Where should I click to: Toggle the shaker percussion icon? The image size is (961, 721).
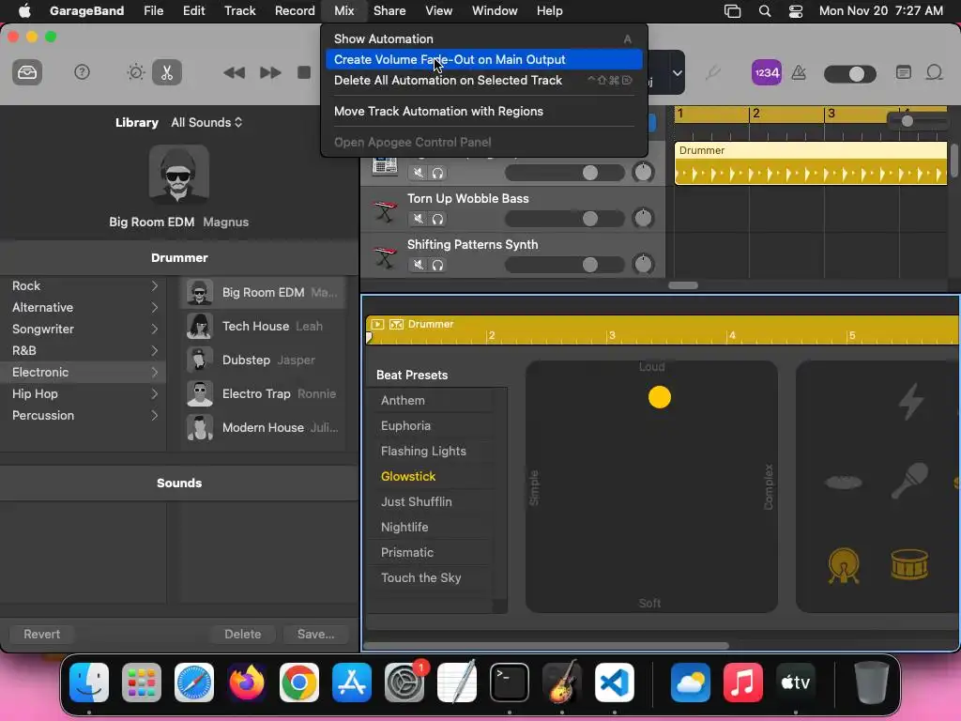click(908, 481)
